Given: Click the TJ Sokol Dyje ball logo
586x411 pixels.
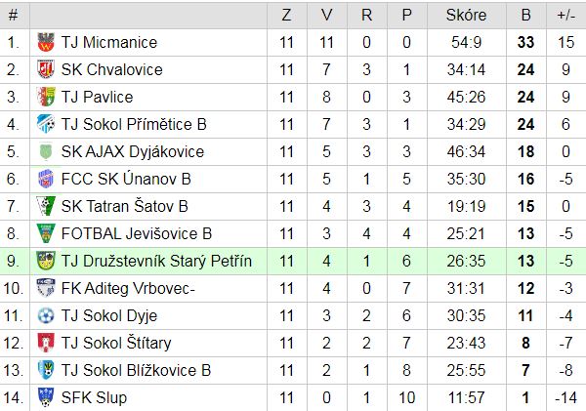Looking at the screenshot, I should tap(46, 315).
